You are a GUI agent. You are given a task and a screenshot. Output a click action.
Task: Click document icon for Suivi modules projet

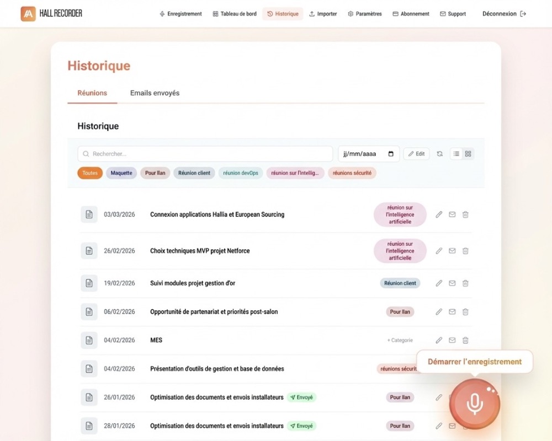click(89, 283)
